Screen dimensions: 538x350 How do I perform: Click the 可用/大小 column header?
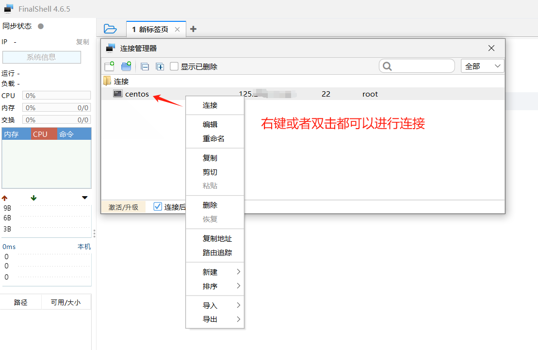[x=66, y=302]
